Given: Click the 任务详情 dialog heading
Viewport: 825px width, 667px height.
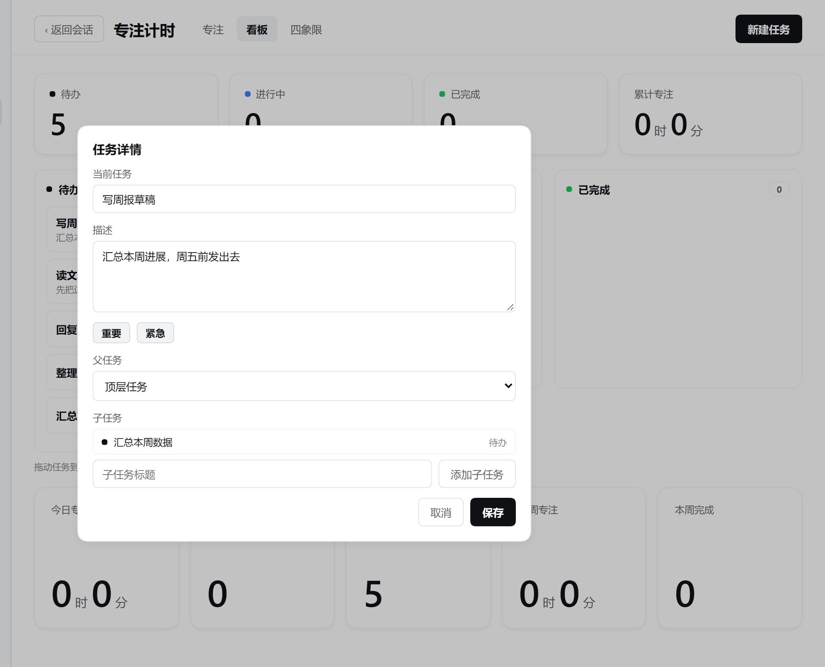Looking at the screenshot, I should (117, 150).
